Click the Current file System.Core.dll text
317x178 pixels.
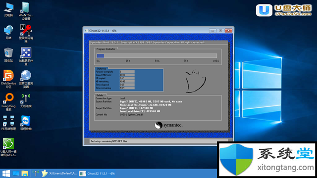pyautogui.click(x=131, y=115)
